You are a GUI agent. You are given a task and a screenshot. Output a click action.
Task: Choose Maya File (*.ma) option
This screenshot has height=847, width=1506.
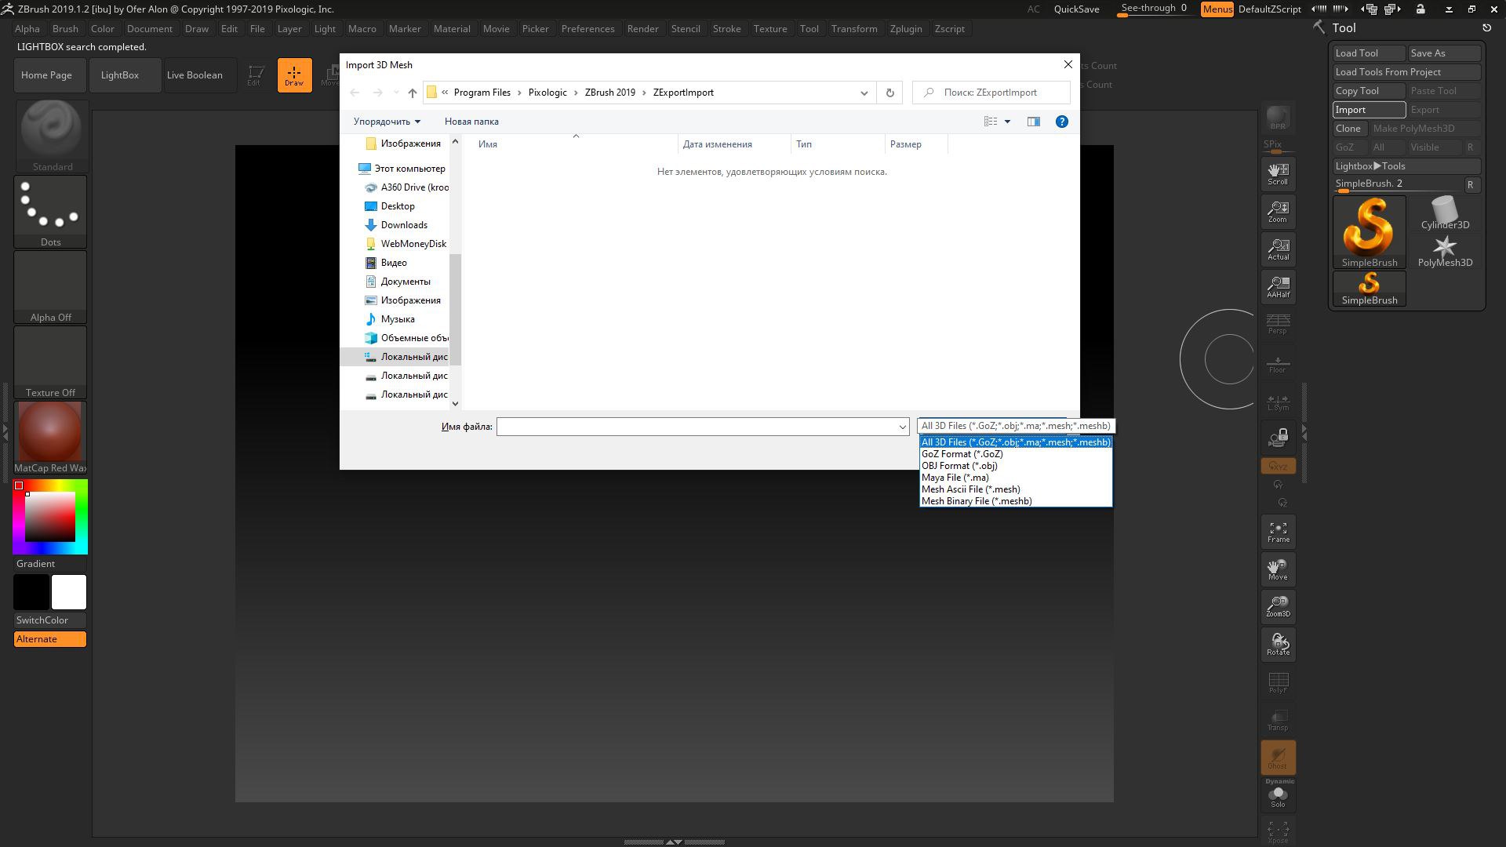click(1016, 478)
